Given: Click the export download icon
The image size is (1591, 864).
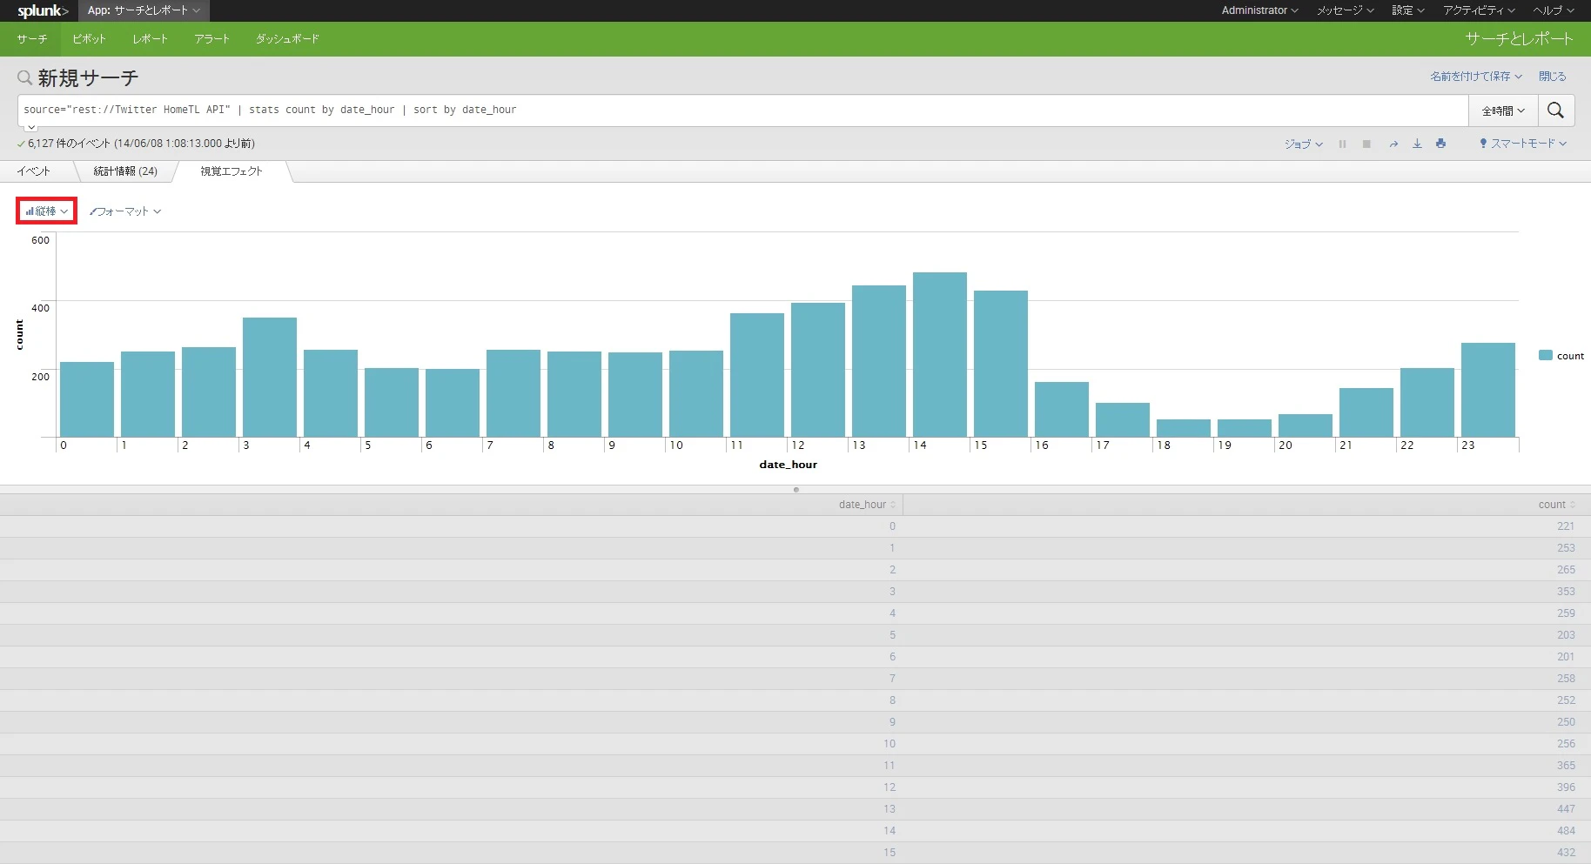Looking at the screenshot, I should 1417,144.
